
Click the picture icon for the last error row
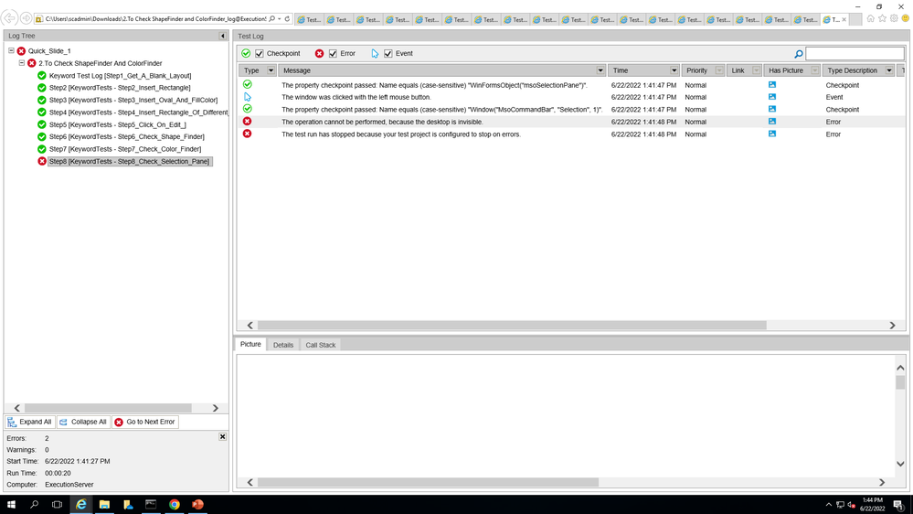[x=772, y=134]
